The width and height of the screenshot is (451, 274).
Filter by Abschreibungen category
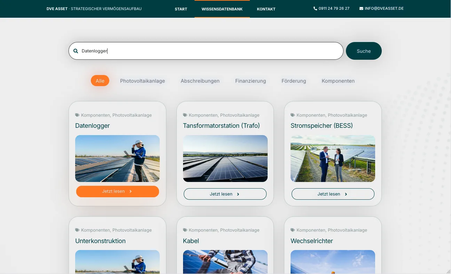pos(200,81)
